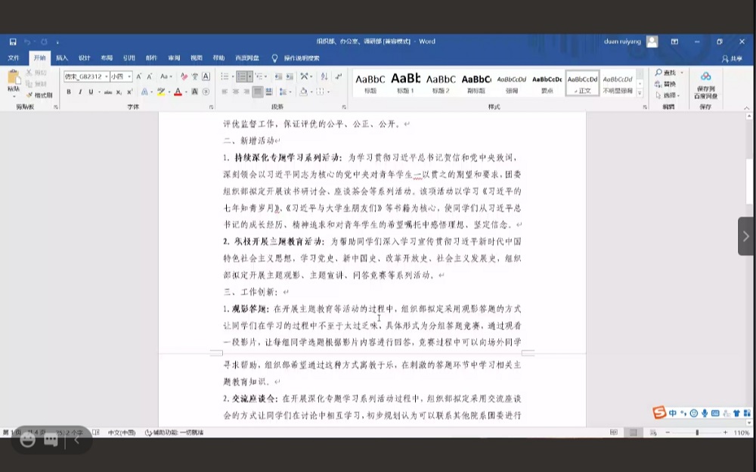The height and width of the screenshot is (472, 756).
Task: Click the Save icon in quick access toolbar
Action: pyautogui.click(x=13, y=42)
